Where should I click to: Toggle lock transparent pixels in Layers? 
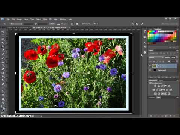[154, 61]
